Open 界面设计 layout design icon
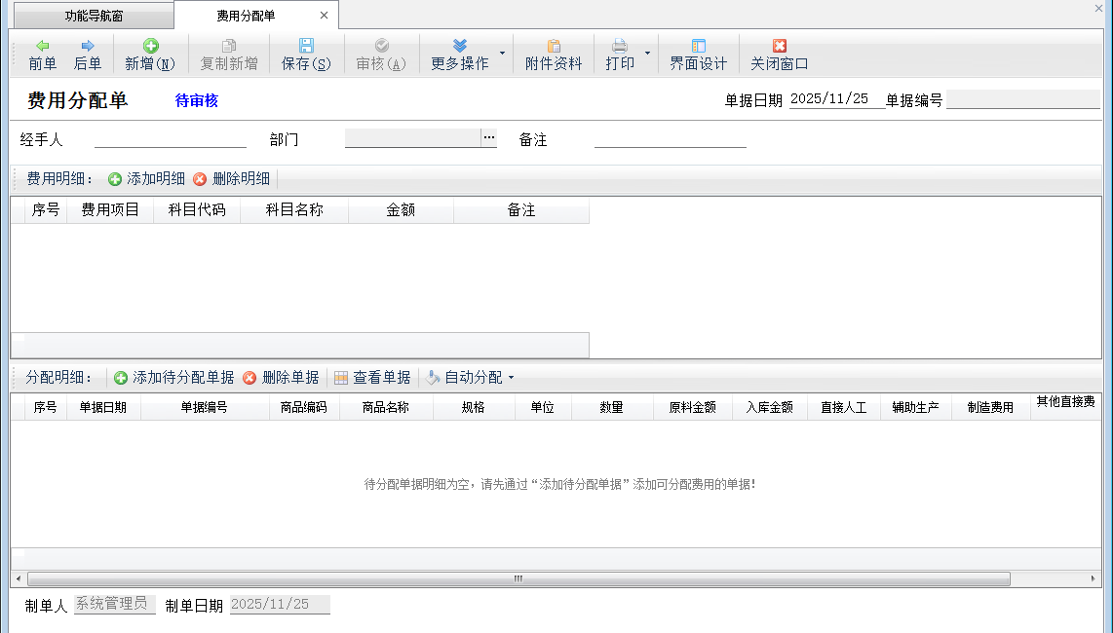Viewport: 1113px width, 633px height. (698, 46)
